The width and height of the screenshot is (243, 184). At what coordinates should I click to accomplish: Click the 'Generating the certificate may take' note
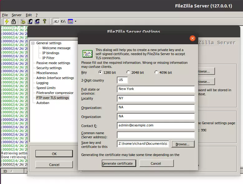(x=130, y=155)
